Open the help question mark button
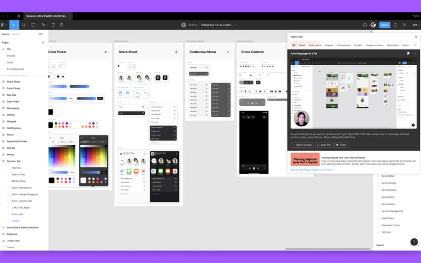The height and width of the screenshot is (263, 421). [x=414, y=242]
